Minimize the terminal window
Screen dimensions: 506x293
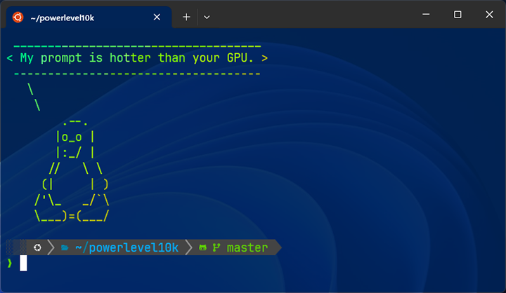click(426, 15)
